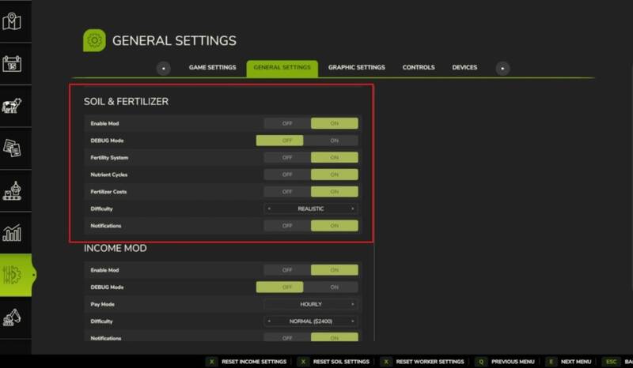Screen dimensions: 633x368
Task: Turn OFF Soil & Fertilizer Enable Mod
Action: pyautogui.click(x=286, y=123)
